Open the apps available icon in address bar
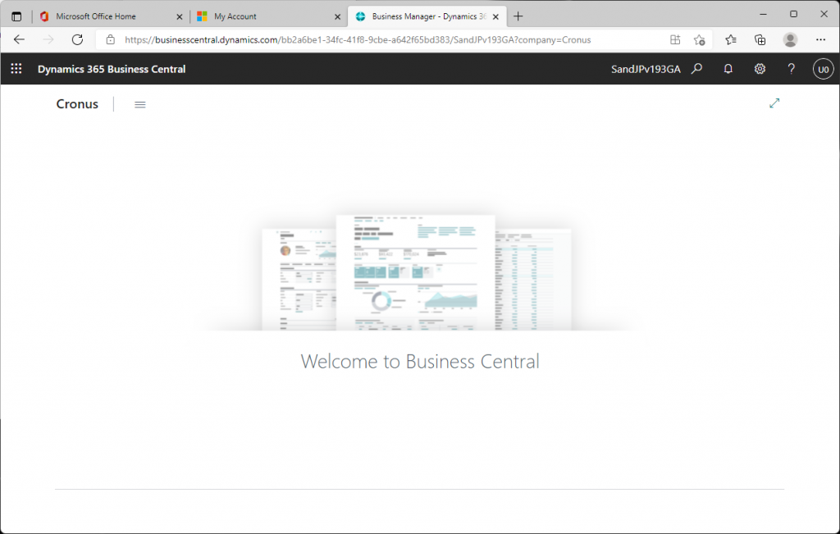The height and width of the screenshot is (534, 840). (x=675, y=39)
